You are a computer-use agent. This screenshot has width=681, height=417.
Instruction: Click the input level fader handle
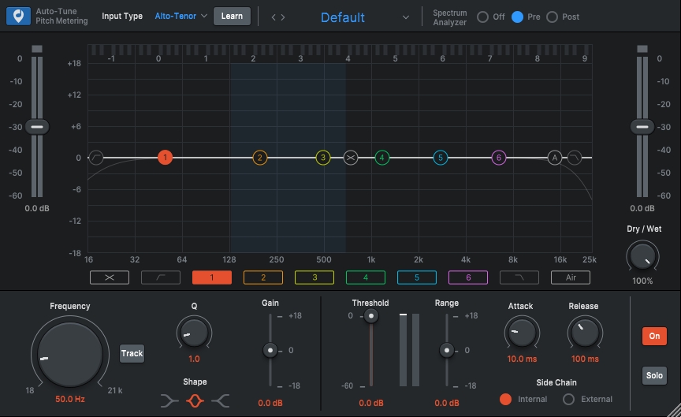[x=37, y=127]
